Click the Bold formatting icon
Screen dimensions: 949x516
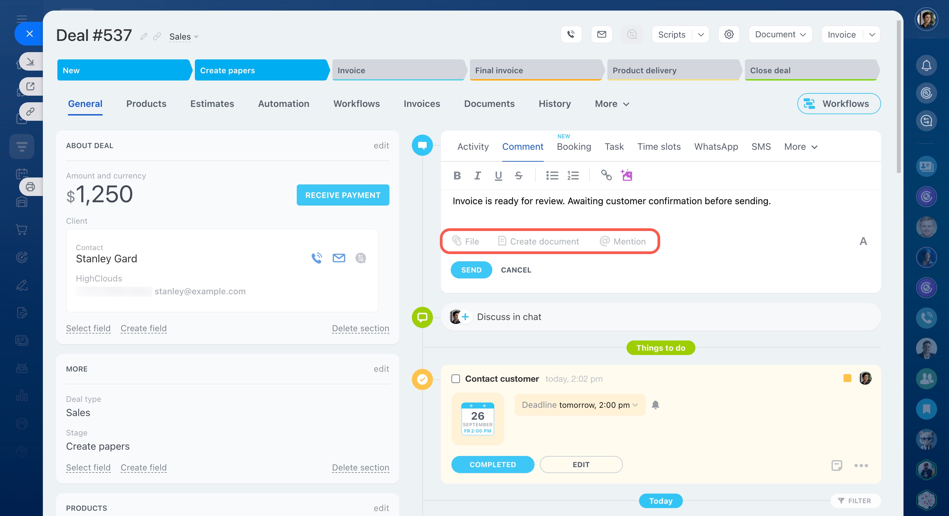(457, 176)
